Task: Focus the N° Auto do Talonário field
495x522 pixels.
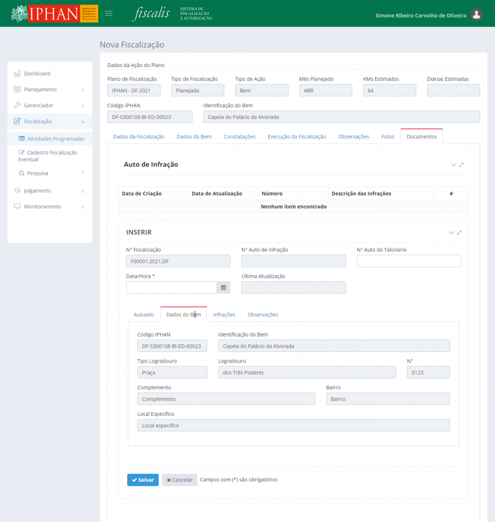Action: (x=409, y=261)
